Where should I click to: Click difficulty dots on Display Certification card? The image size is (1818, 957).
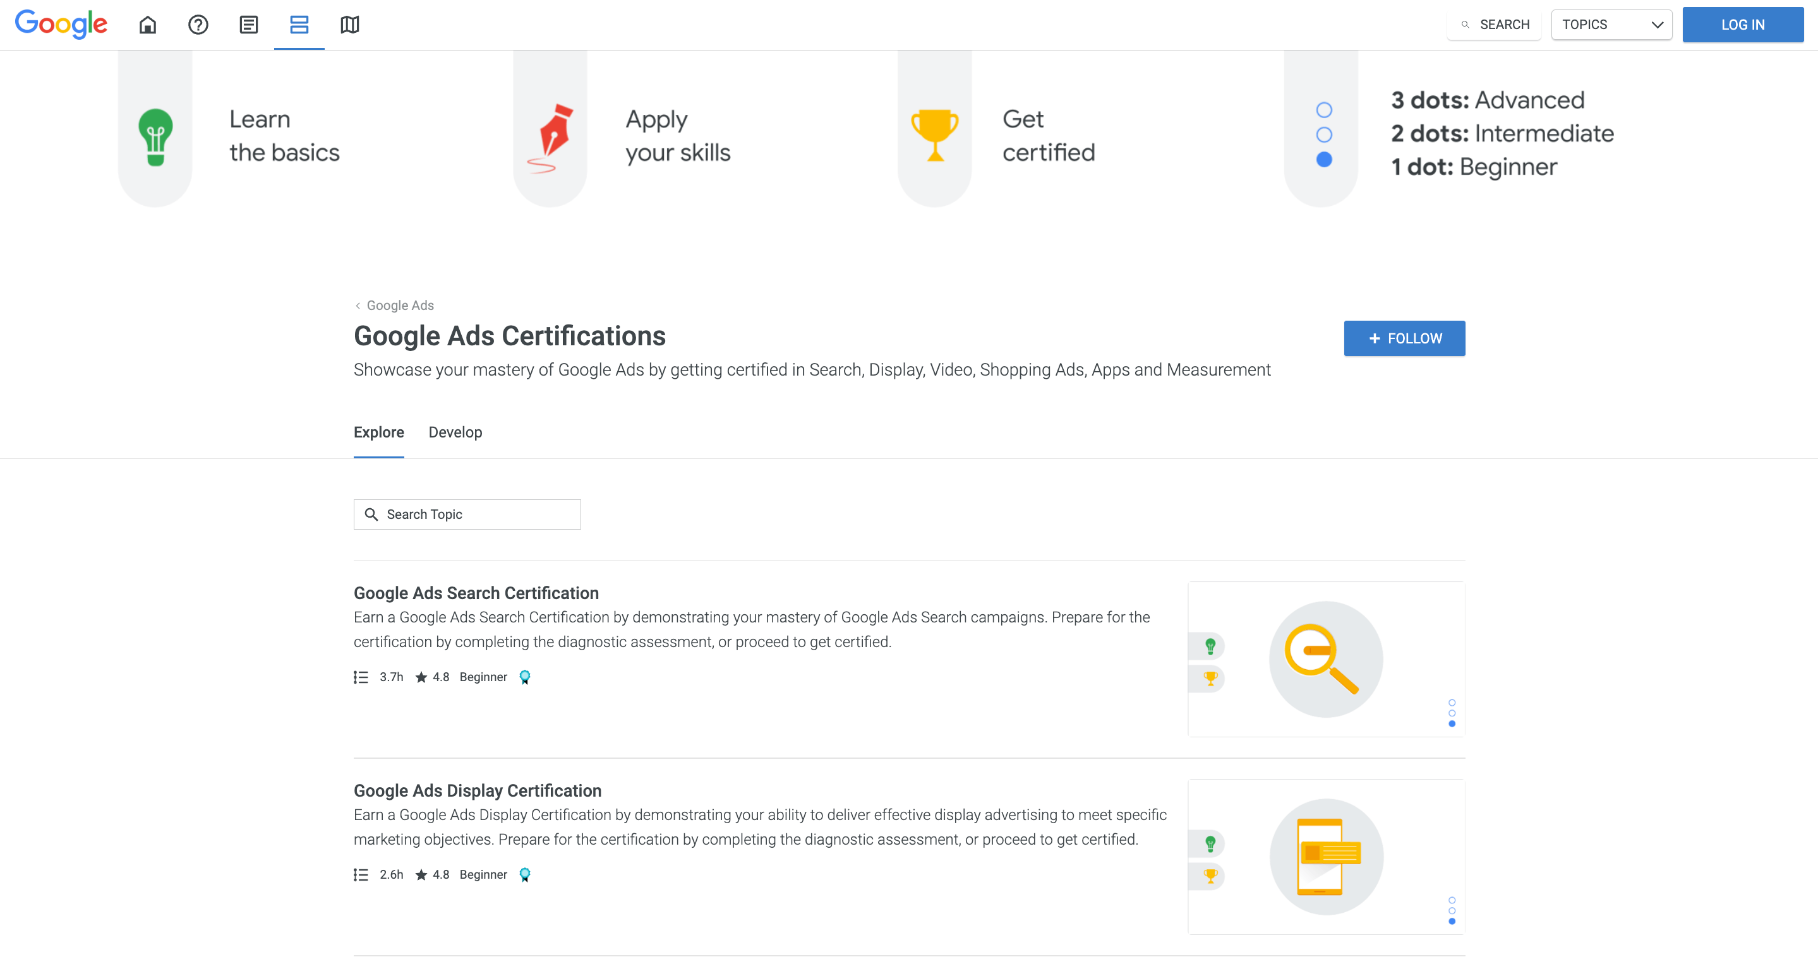(x=1452, y=910)
